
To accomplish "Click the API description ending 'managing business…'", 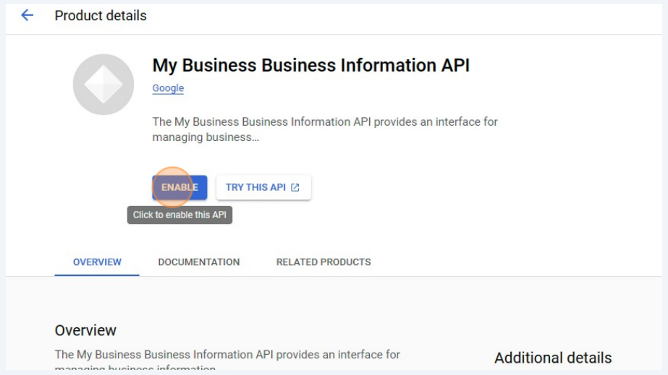I will point(325,129).
